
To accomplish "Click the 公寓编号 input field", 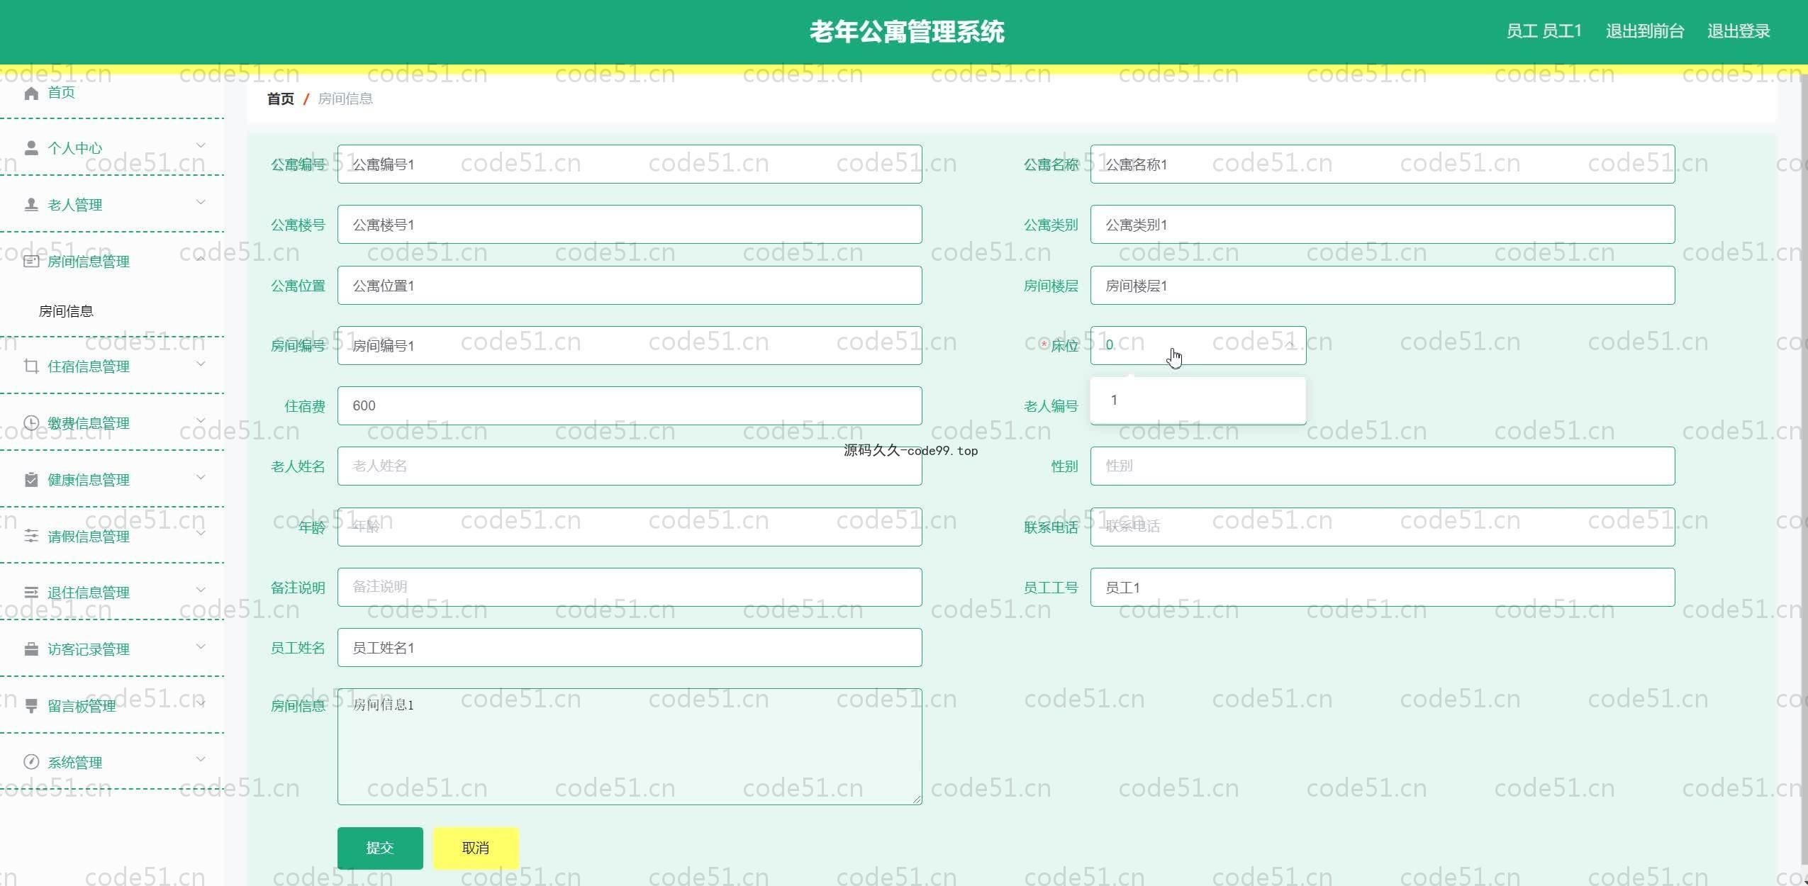I will click(630, 164).
